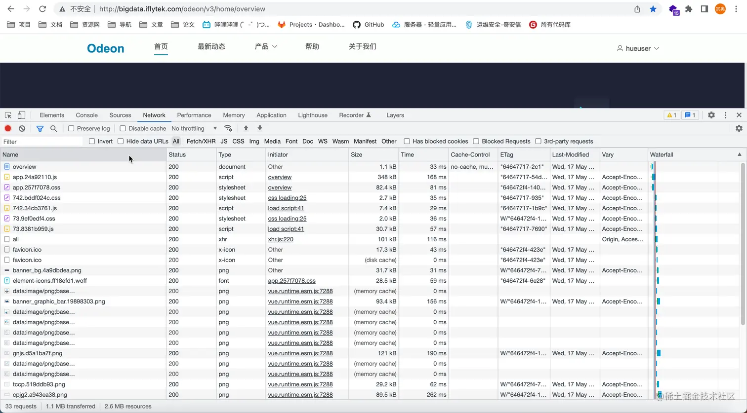Viewport: 747px width, 413px height.
Task: Enable Disable cache checkbox
Action: click(123, 128)
